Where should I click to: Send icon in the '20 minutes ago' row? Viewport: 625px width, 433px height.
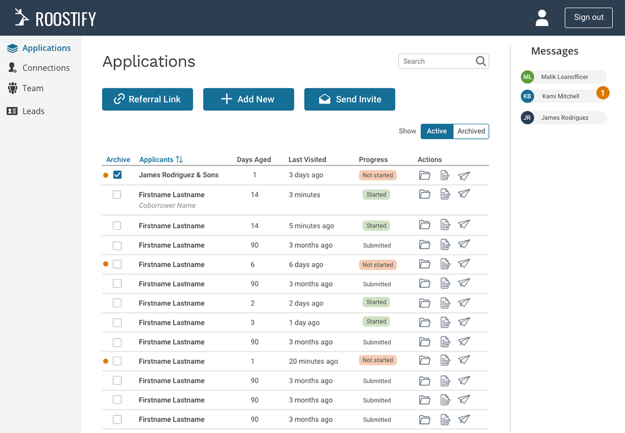(464, 360)
